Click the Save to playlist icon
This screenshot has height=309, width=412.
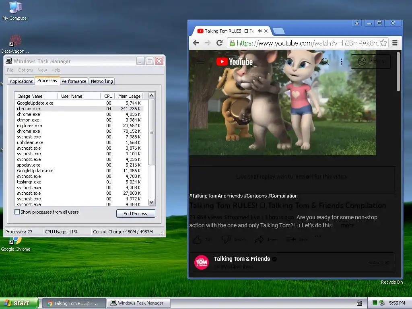click(x=290, y=239)
